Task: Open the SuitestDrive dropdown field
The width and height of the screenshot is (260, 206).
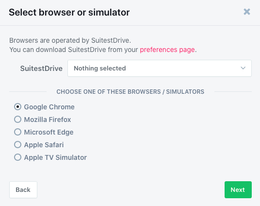Action: [160, 69]
